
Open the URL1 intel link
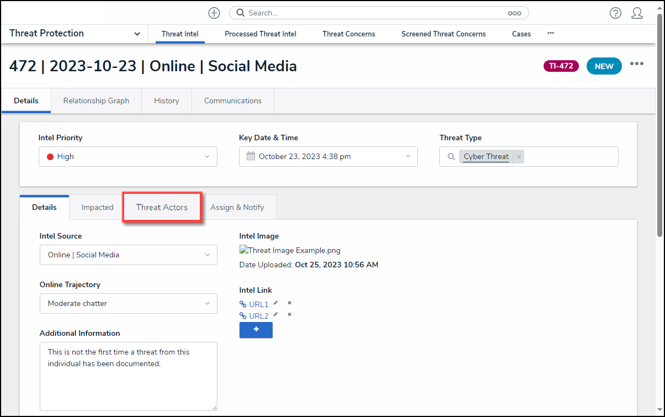tap(258, 304)
